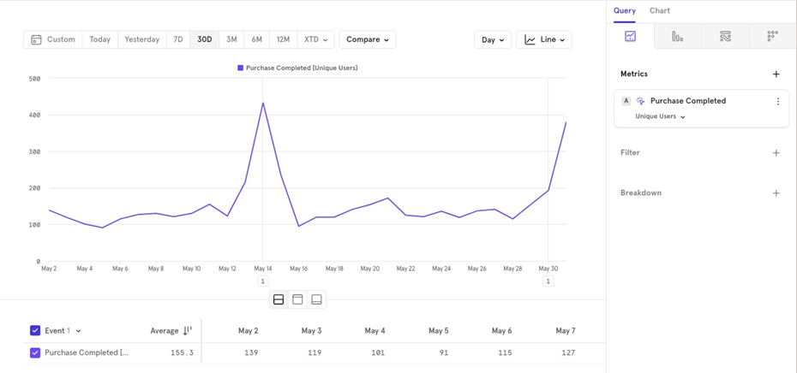
Task: Open the Line chart type dropdown
Action: pos(544,39)
